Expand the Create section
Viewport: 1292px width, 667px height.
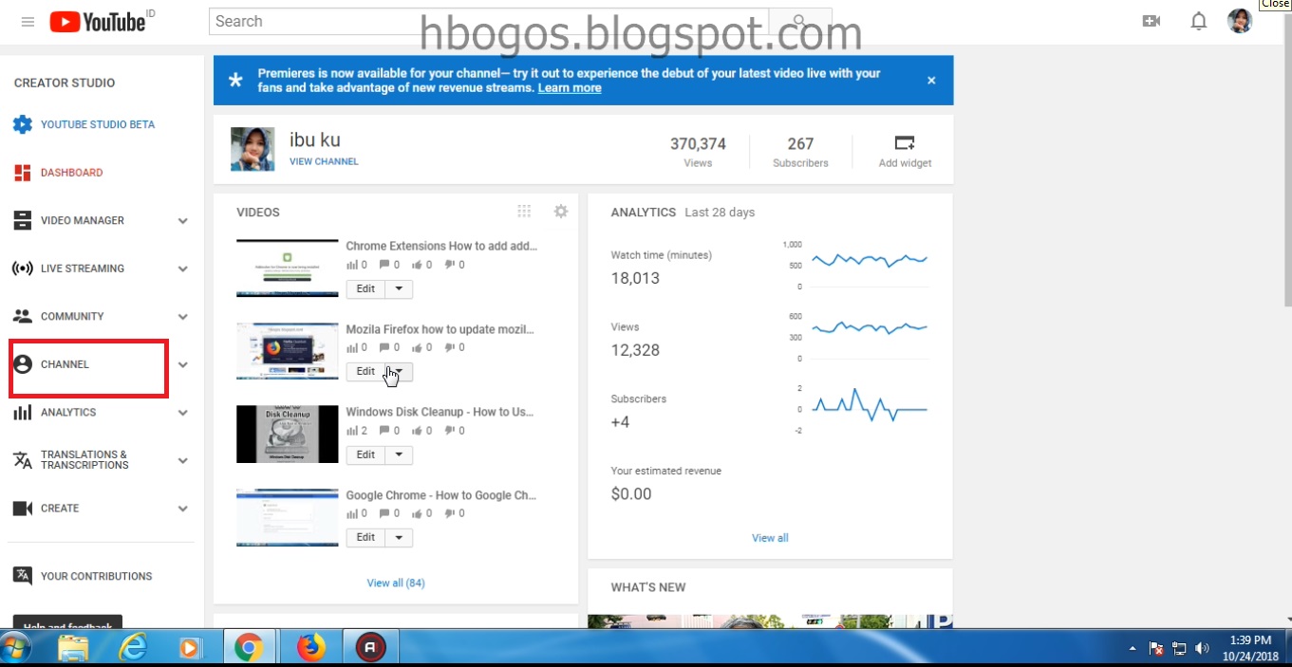click(x=183, y=509)
